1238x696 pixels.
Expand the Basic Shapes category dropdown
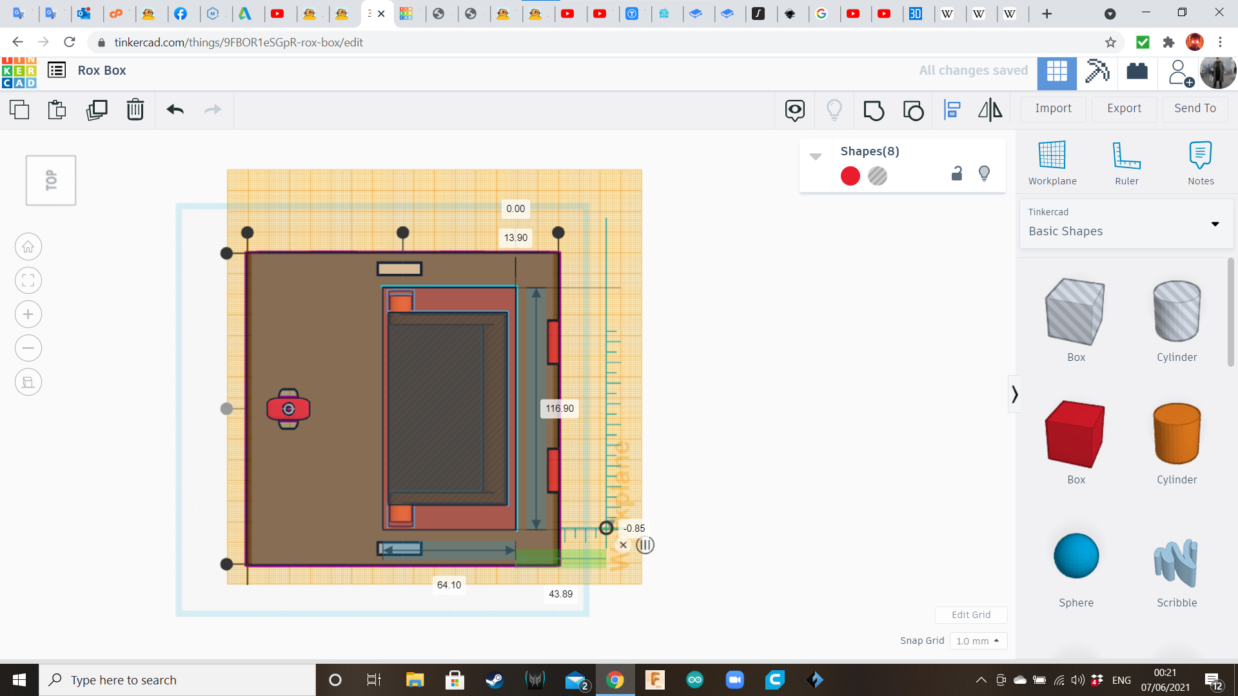pyautogui.click(x=1215, y=224)
